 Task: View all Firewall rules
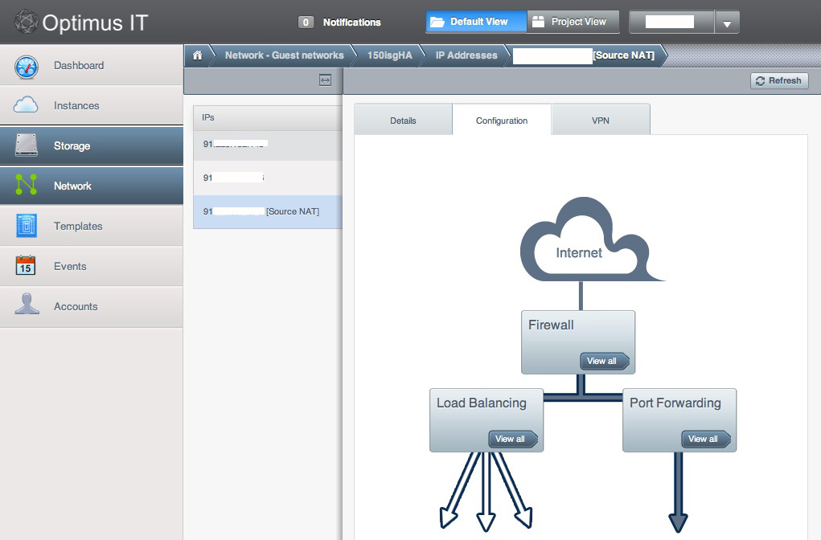tap(604, 362)
